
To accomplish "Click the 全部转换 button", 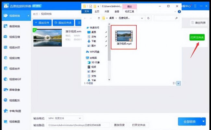I will [190, 122].
